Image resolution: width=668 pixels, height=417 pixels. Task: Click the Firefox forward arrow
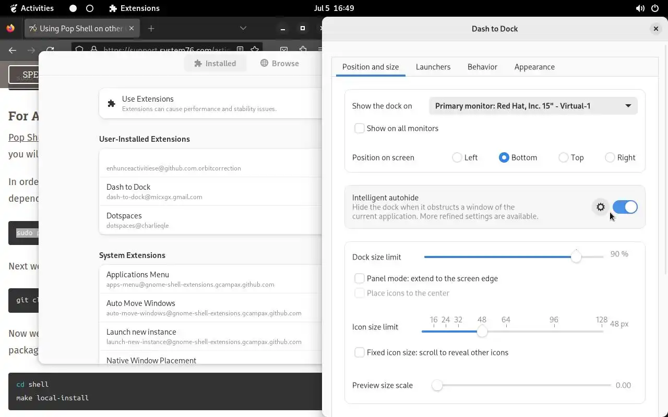[31, 50]
